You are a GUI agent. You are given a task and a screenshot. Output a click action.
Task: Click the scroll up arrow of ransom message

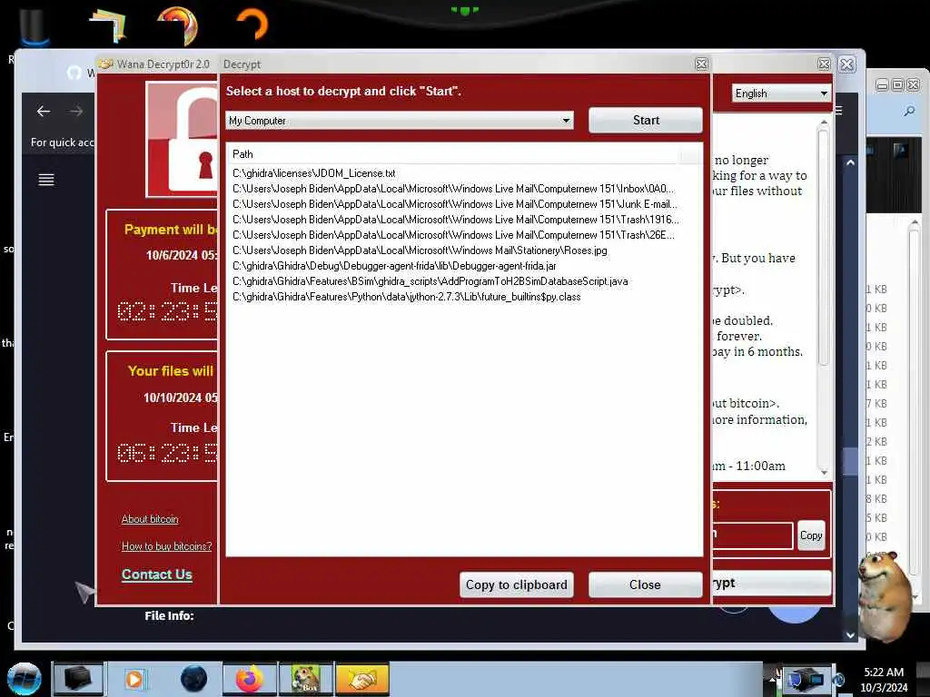pyautogui.click(x=823, y=122)
